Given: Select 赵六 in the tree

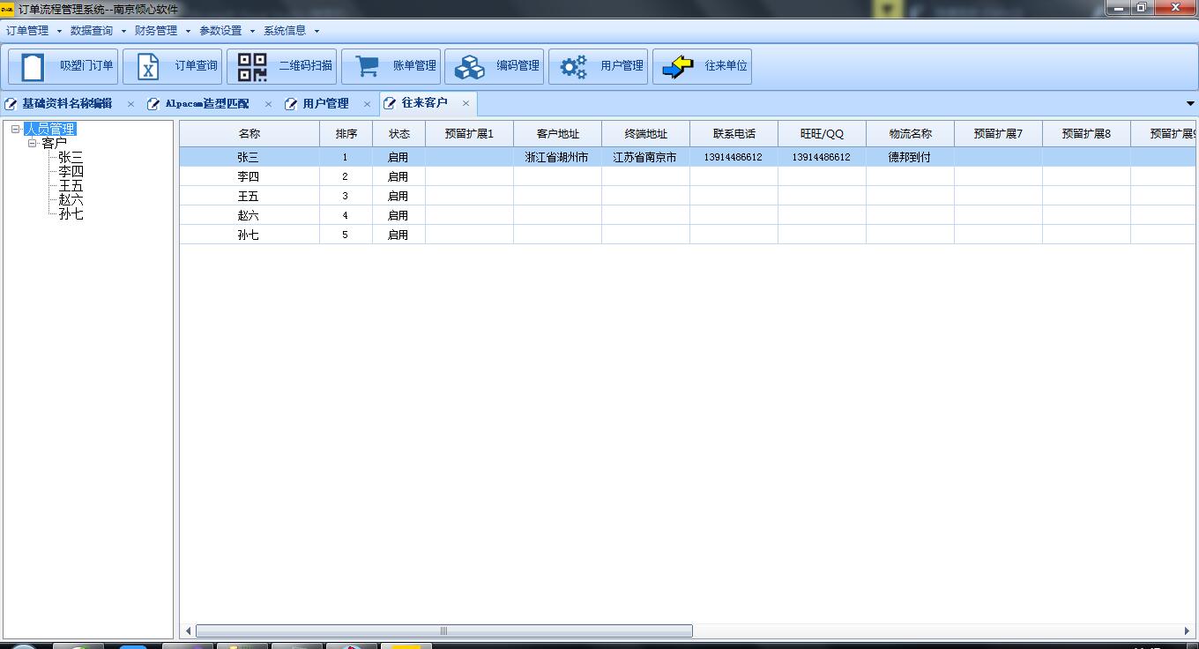Looking at the screenshot, I should pyautogui.click(x=71, y=200).
